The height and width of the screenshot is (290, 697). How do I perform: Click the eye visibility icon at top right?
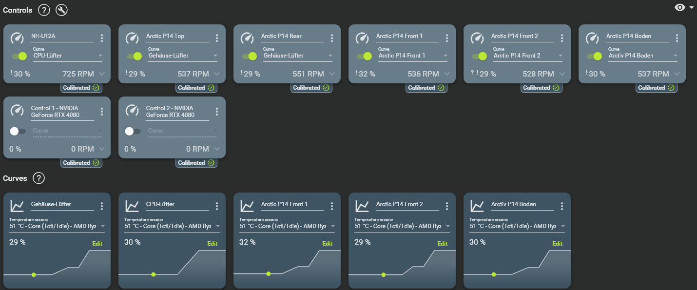[680, 7]
